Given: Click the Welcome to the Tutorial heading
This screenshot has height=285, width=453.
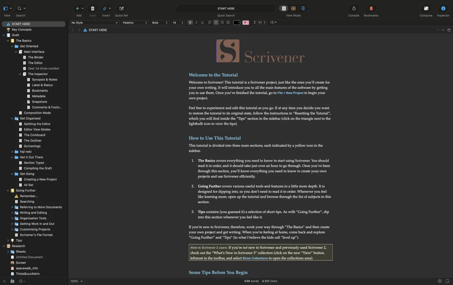Looking at the screenshot, I should [213, 75].
